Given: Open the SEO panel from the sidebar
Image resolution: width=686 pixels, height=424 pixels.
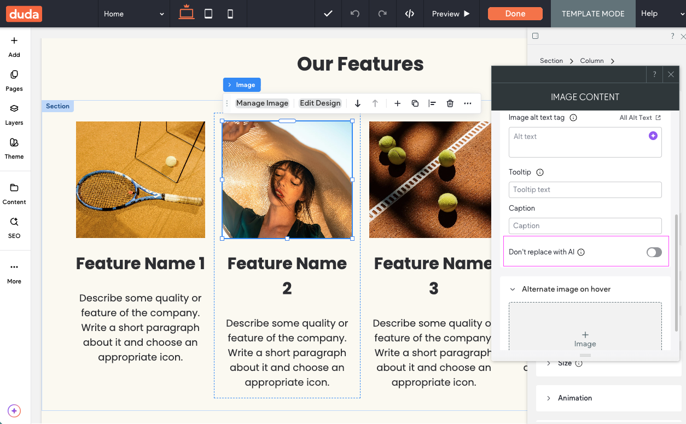Looking at the screenshot, I should pyautogui.click(x=15, y=227).
